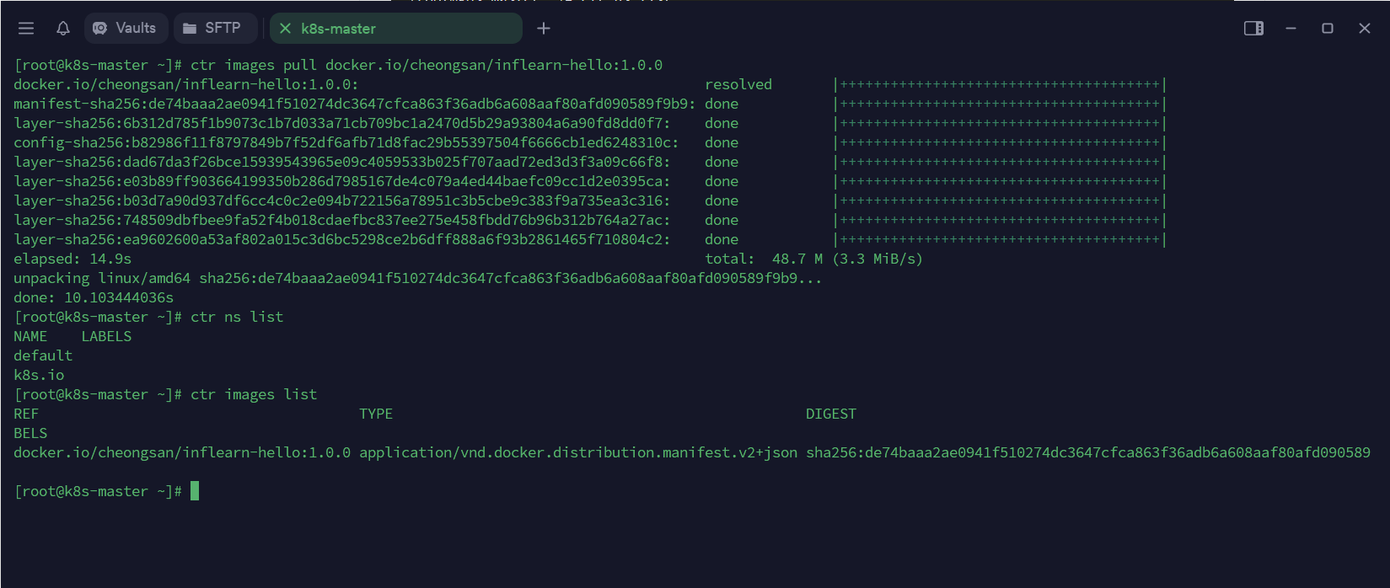Image resolution: width=1390 pixels, height=588 pixels.
Task: Minimize the Termius window
Action: pyautogui.click(x=1291, y=29)
